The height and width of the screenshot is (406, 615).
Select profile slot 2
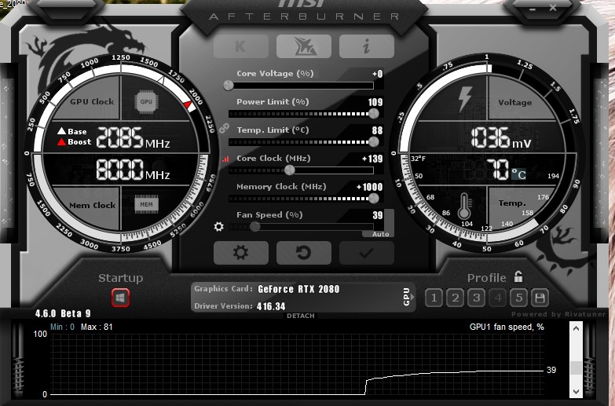coord(455,298)
